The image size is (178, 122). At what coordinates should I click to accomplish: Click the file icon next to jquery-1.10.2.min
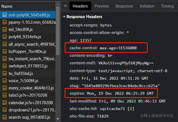click(x=4, y=22)
